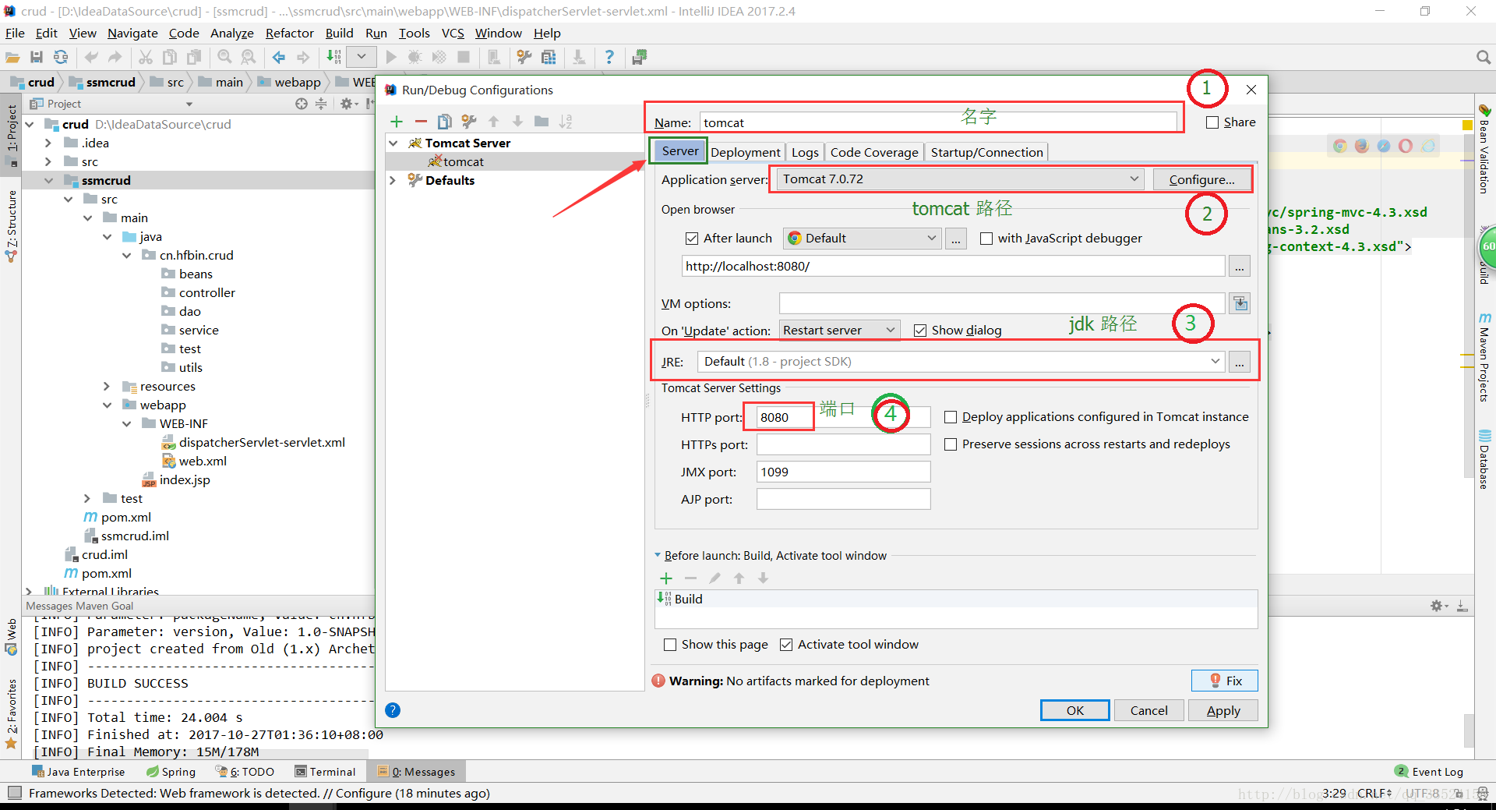Click help icon in main toolbar
Viewport: 1496px width, 810px height.
coord(609,57)
